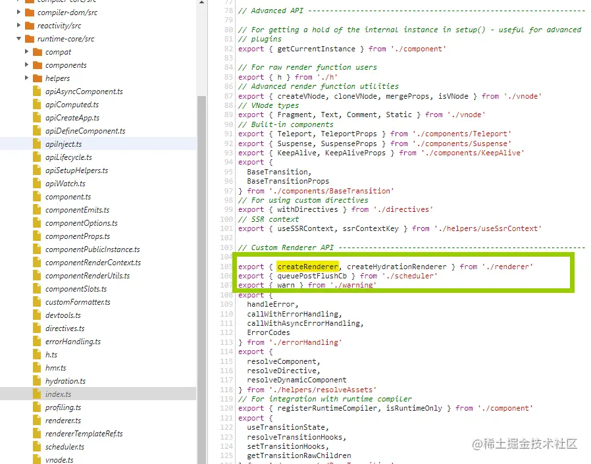The width and height of the screenshot is (591, 464).
Task: Open the renderer.ts file
Action: click(x=63, y=421)
